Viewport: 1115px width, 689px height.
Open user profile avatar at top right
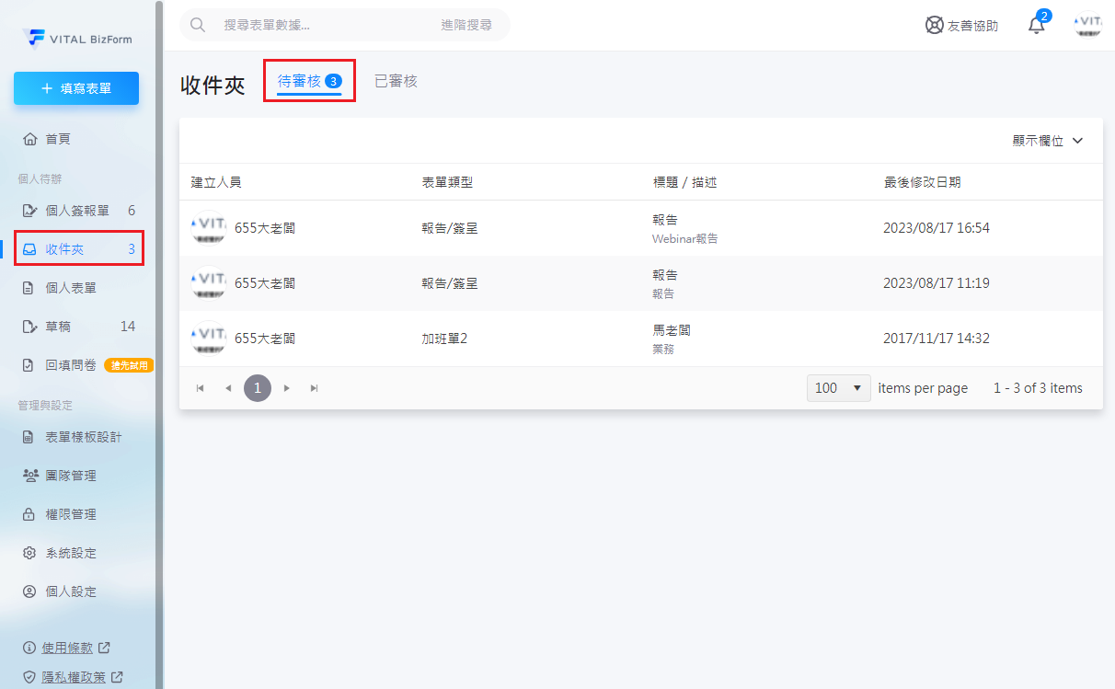click(1088, 25)
